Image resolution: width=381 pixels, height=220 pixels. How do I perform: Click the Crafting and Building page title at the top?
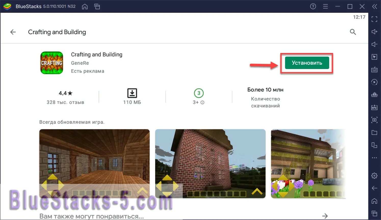point(57,32)
